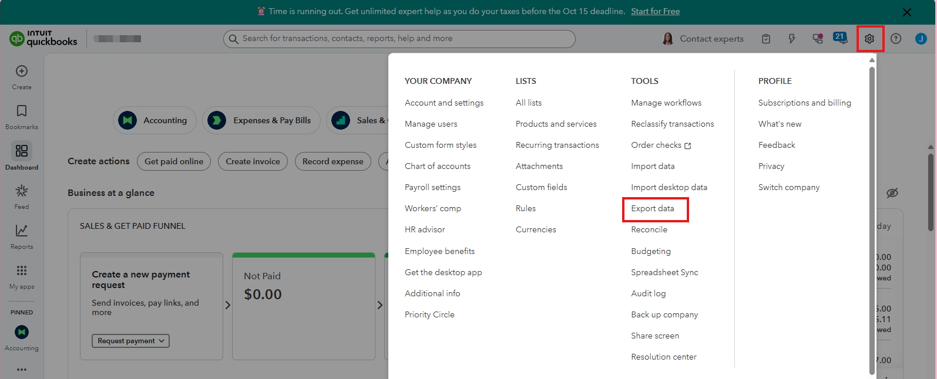Image resolution: width=937 pixels, height=379 pixels.
Task: Select Workers' comp
Action: tap(433, 208)
